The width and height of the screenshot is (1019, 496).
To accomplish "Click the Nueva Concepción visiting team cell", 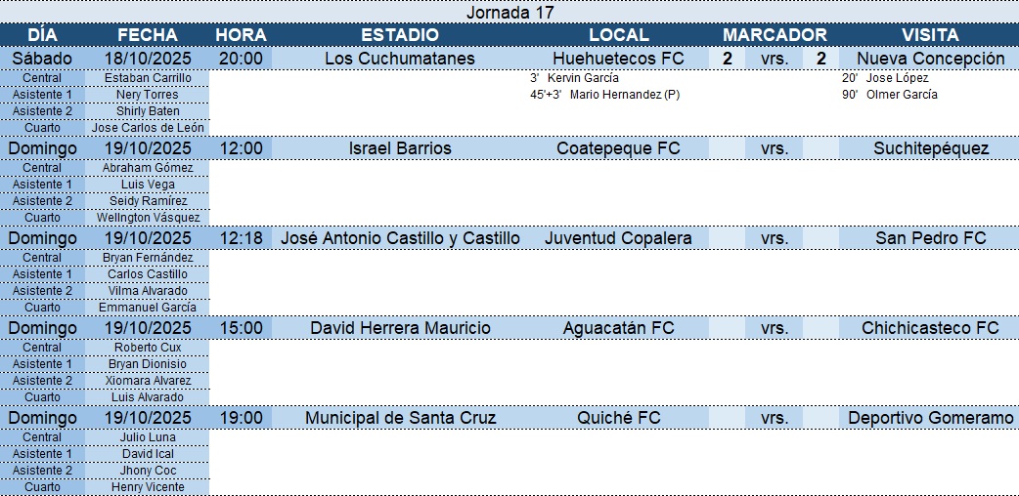I will click(930, 59).
